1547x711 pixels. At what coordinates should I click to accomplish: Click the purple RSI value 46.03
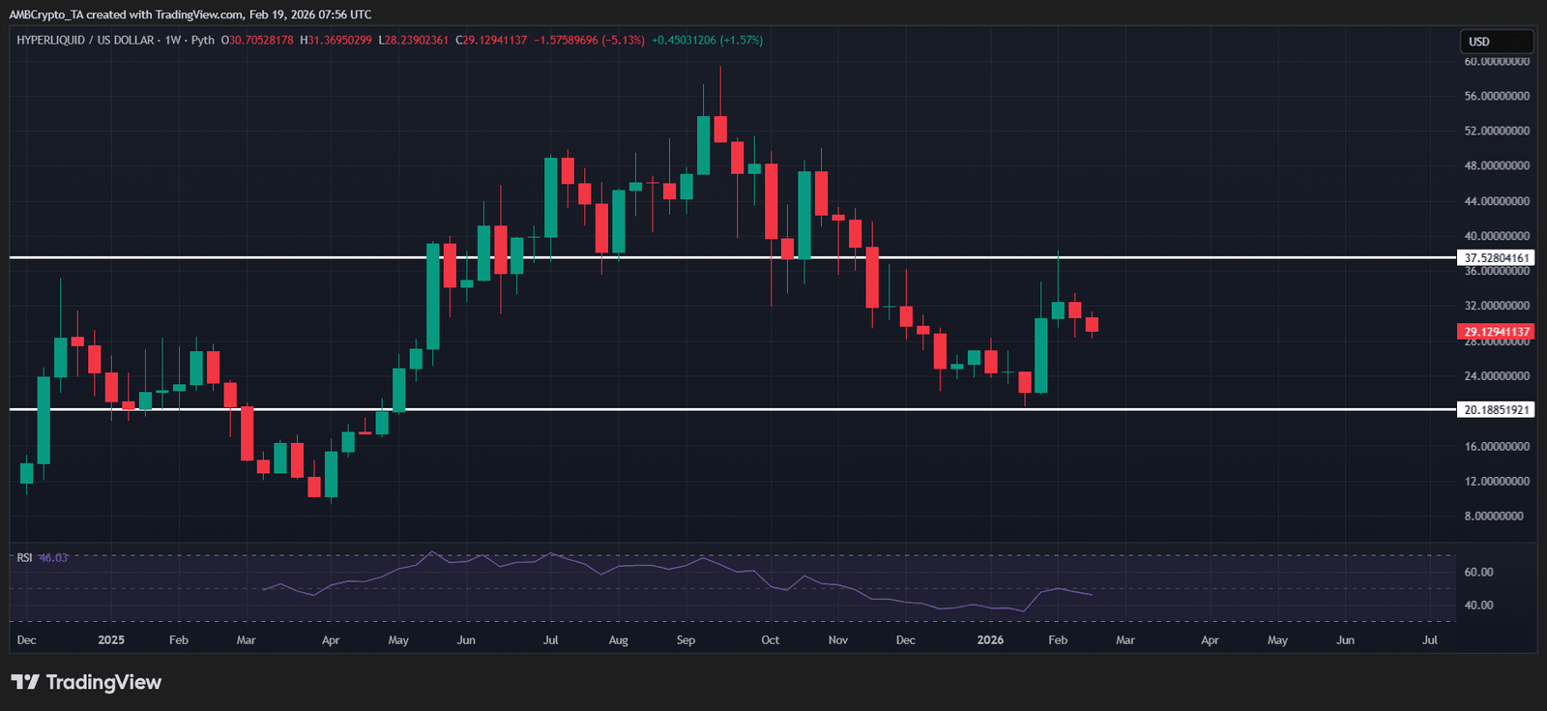click(53, 558)
